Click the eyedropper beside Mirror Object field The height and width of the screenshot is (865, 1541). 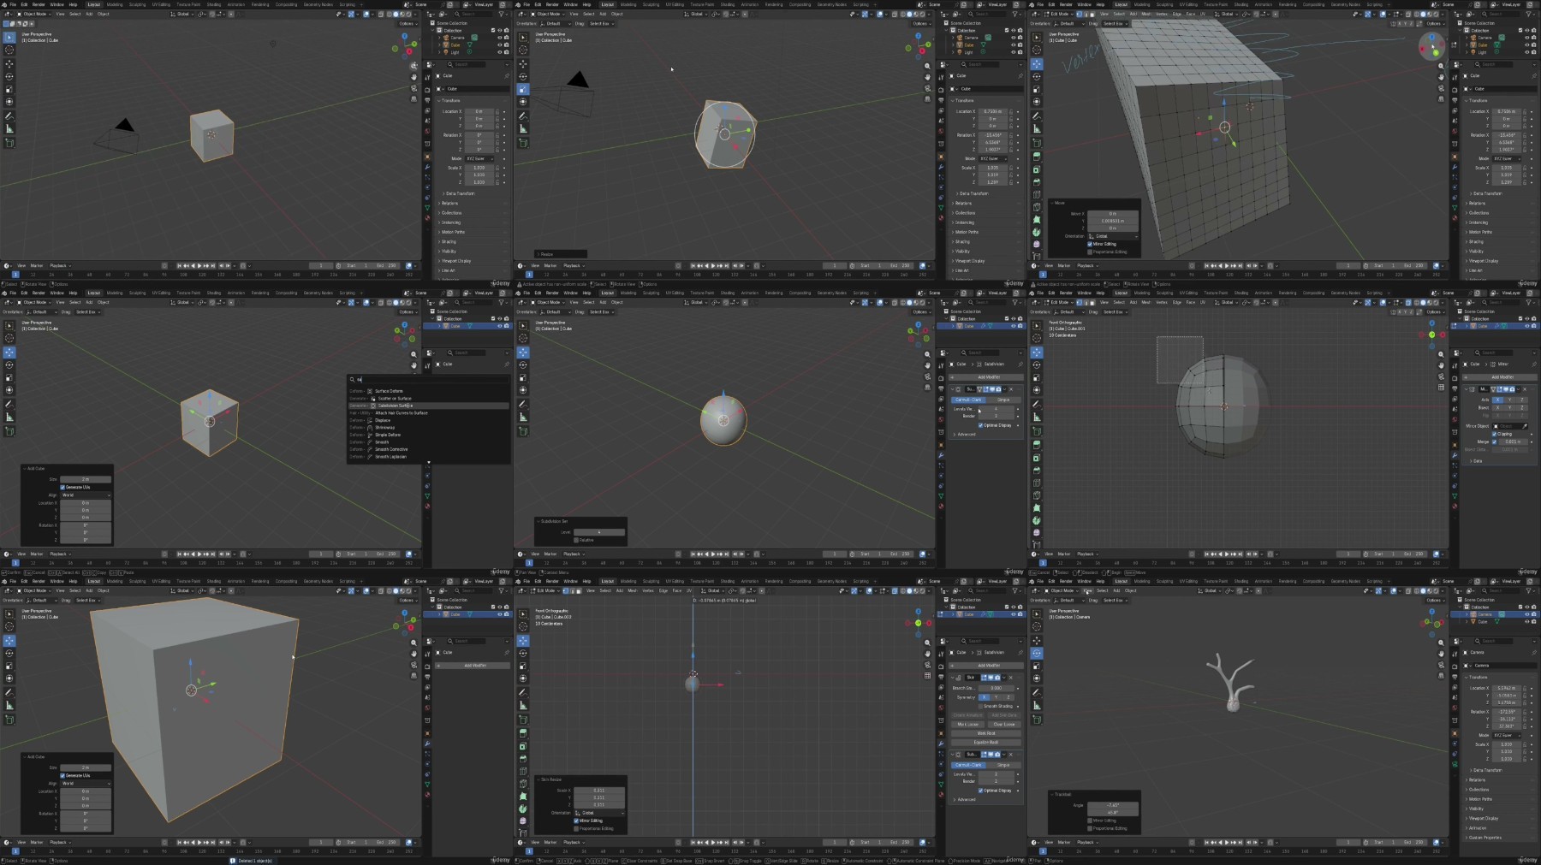pos(1525,426)
